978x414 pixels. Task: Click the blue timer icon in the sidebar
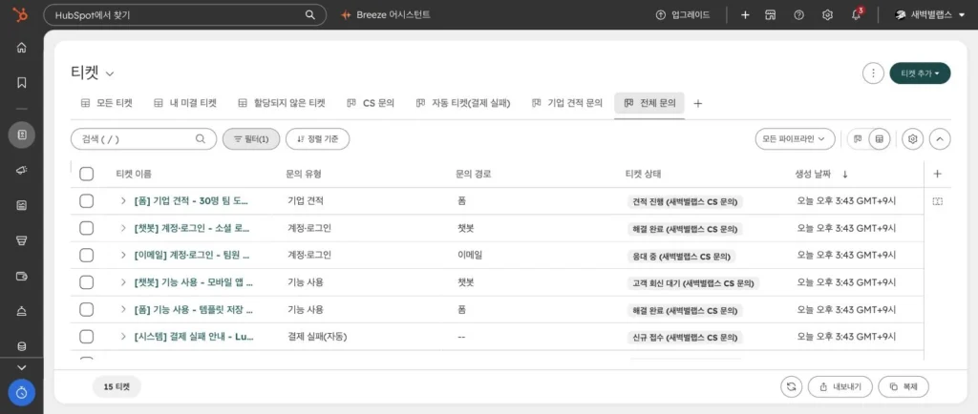(21, 392)
